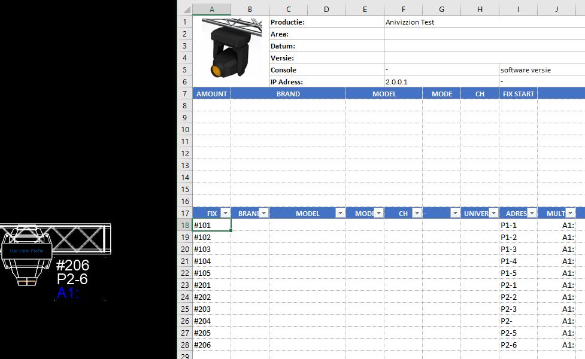The height and width of the screenshot is (359, 585).
Task: Expand the UNIVERSE column filter arrow
Action: pos(493,214)
